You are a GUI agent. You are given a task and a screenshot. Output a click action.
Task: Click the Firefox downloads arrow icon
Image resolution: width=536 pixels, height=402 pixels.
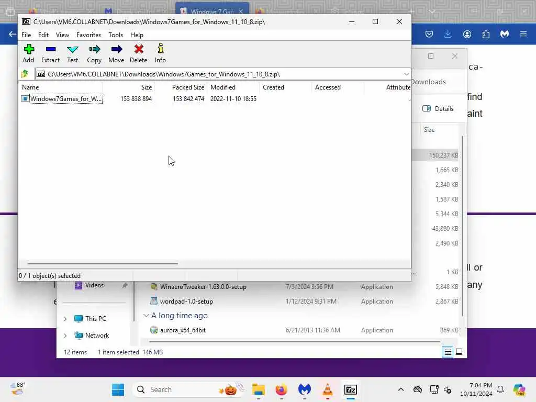[x=448, y=34]
